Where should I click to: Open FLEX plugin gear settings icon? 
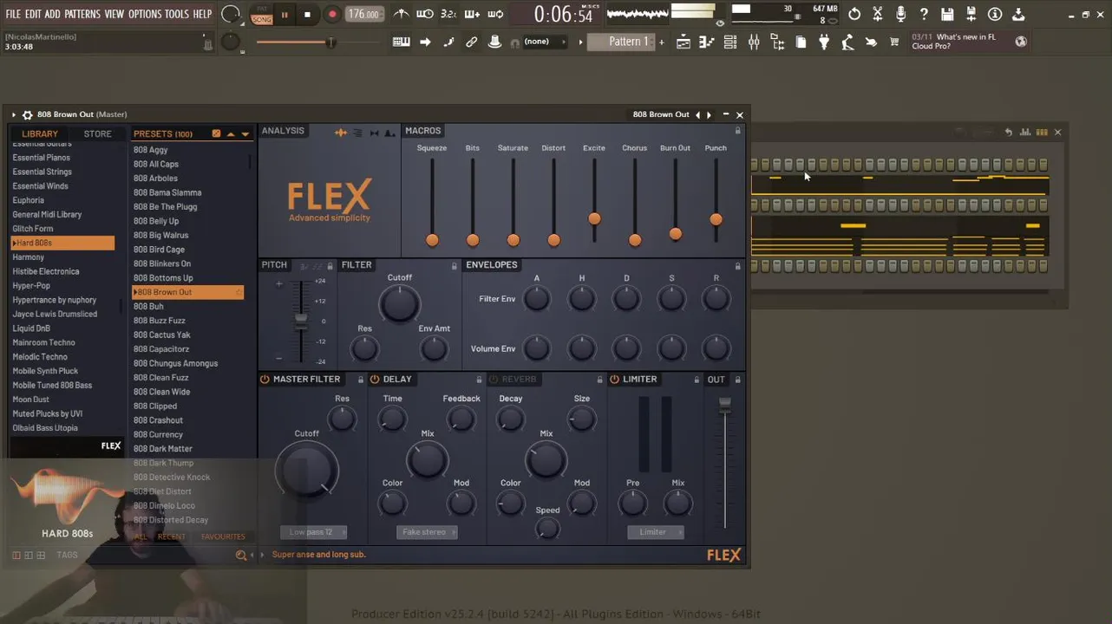point(28,114)
